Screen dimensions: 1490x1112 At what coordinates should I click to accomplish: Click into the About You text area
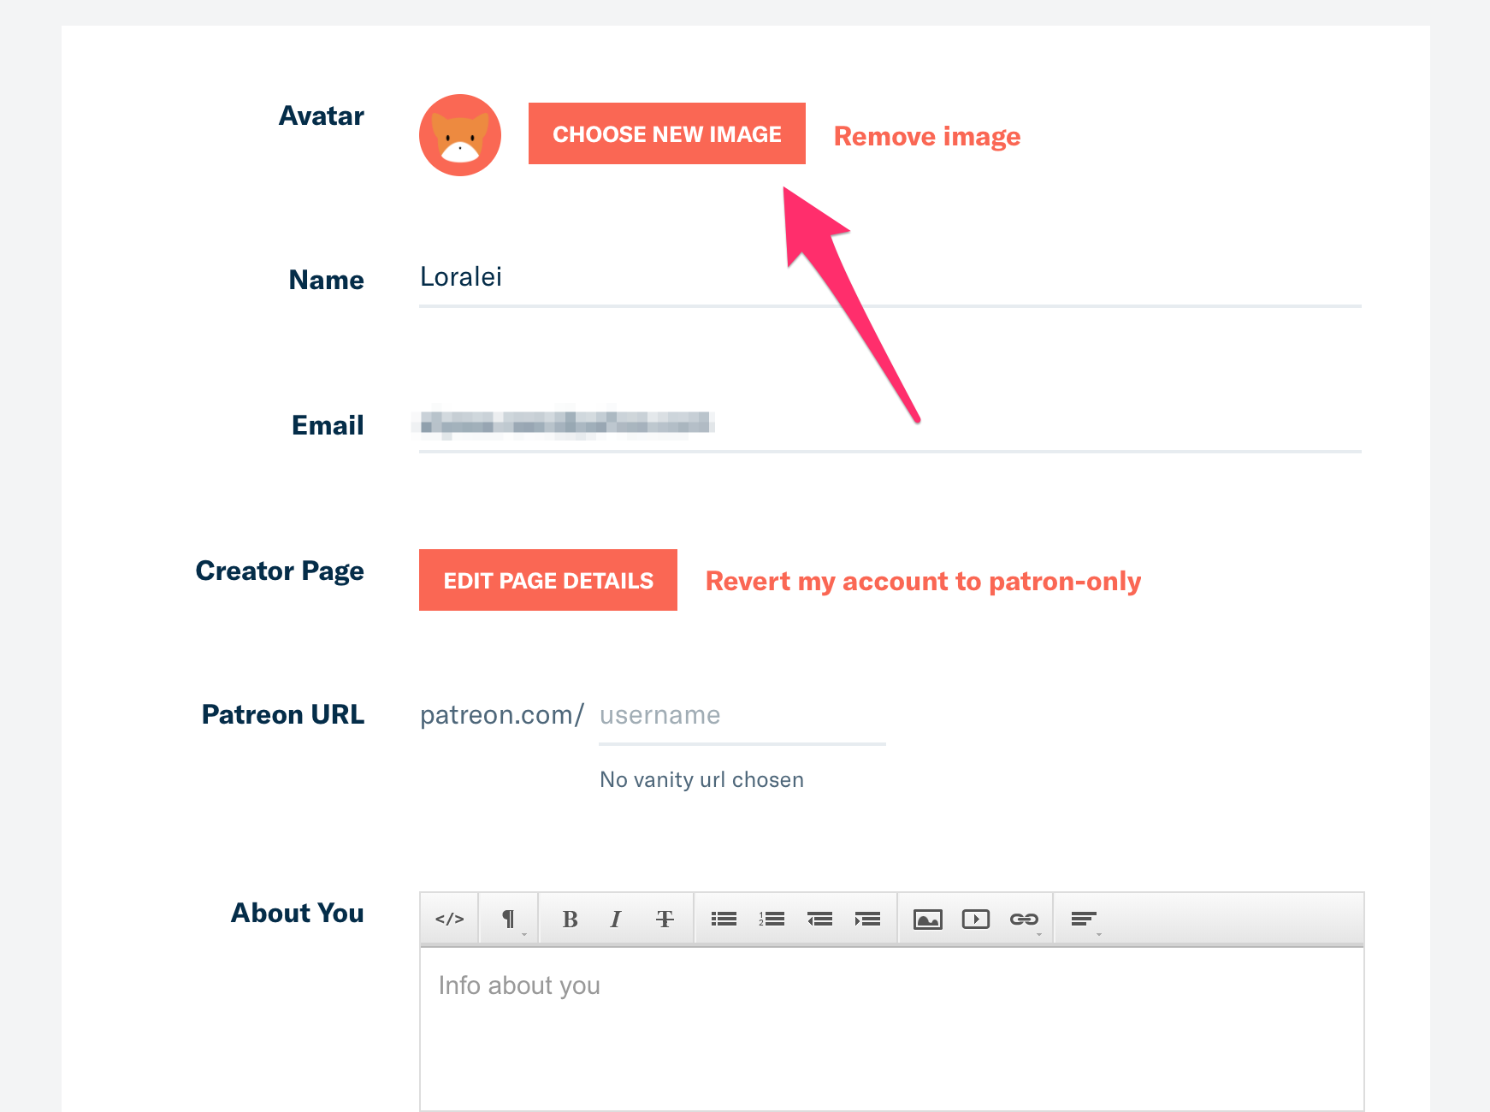pyautogui.click(x=891, y=1026)
